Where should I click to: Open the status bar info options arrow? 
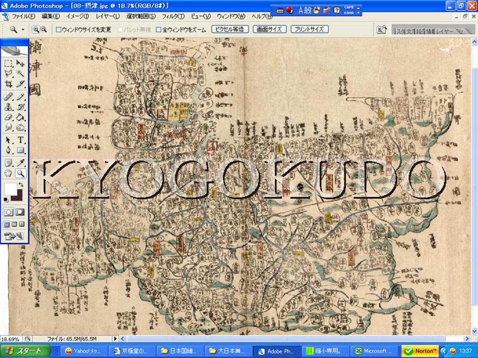coord(115,338)
